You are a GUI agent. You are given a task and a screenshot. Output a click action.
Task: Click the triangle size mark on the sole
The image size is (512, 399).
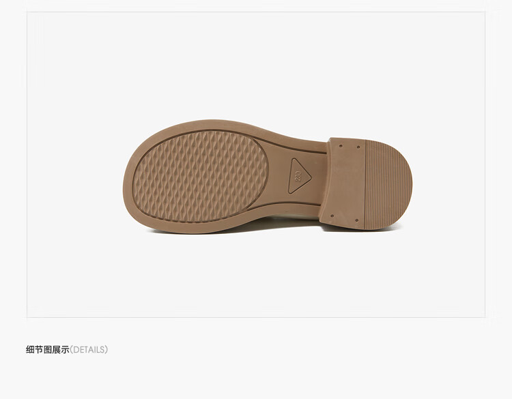click(298, 177)
